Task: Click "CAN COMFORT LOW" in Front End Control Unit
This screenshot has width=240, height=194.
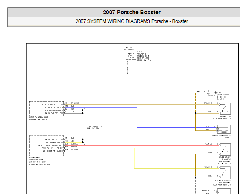Action: point(54,139)
